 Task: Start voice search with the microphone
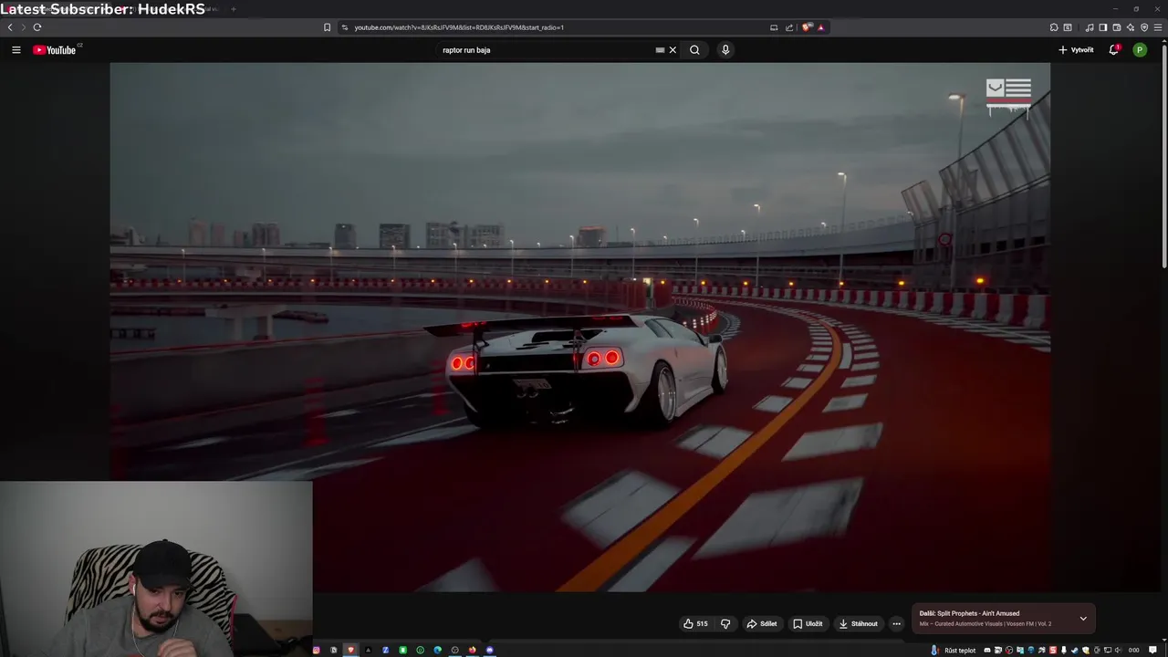tap(725, 50)
